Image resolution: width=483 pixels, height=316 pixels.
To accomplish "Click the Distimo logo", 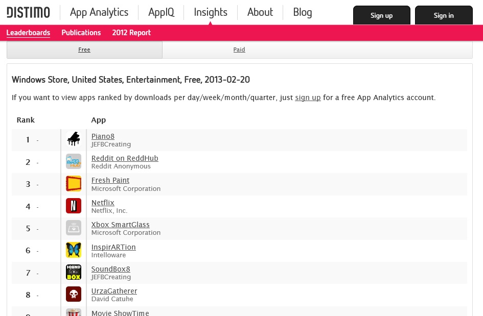I will coord(28,13).
